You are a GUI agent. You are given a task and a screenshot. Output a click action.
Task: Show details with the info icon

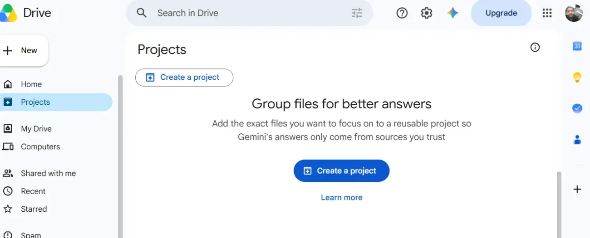coord(535,47)
